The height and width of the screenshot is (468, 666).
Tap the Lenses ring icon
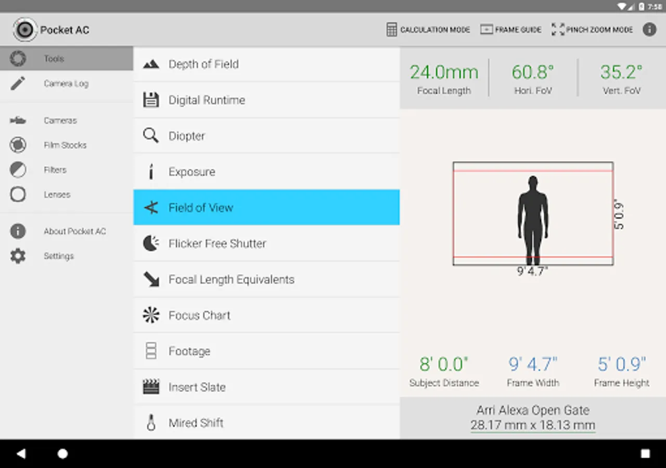tap(18, 194)
